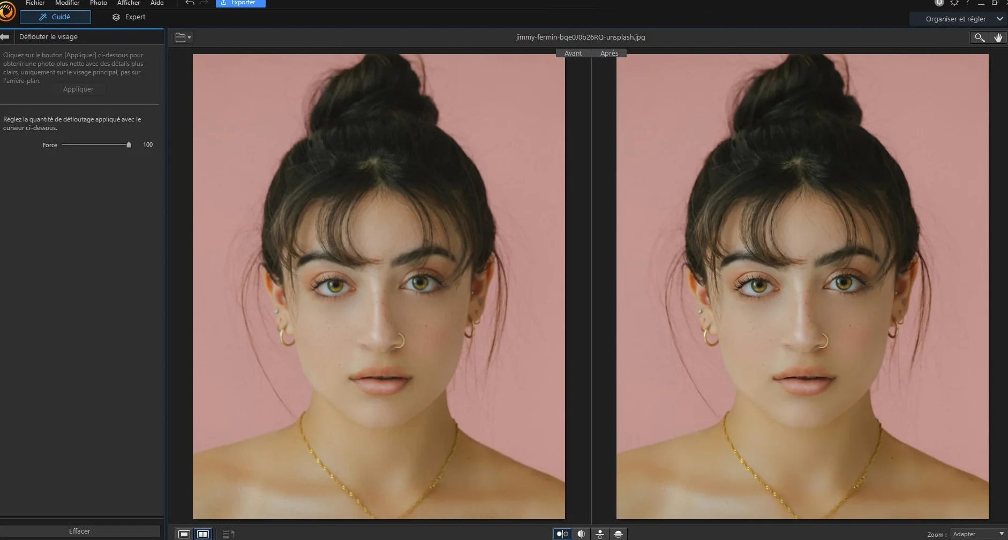The width and height of the screenshot is (1008, 540).
Task: Switch to single image view mode
Action: (184, 534)
